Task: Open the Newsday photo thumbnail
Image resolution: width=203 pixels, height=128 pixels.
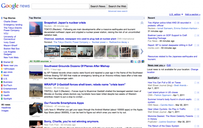Action: [125, 51]
